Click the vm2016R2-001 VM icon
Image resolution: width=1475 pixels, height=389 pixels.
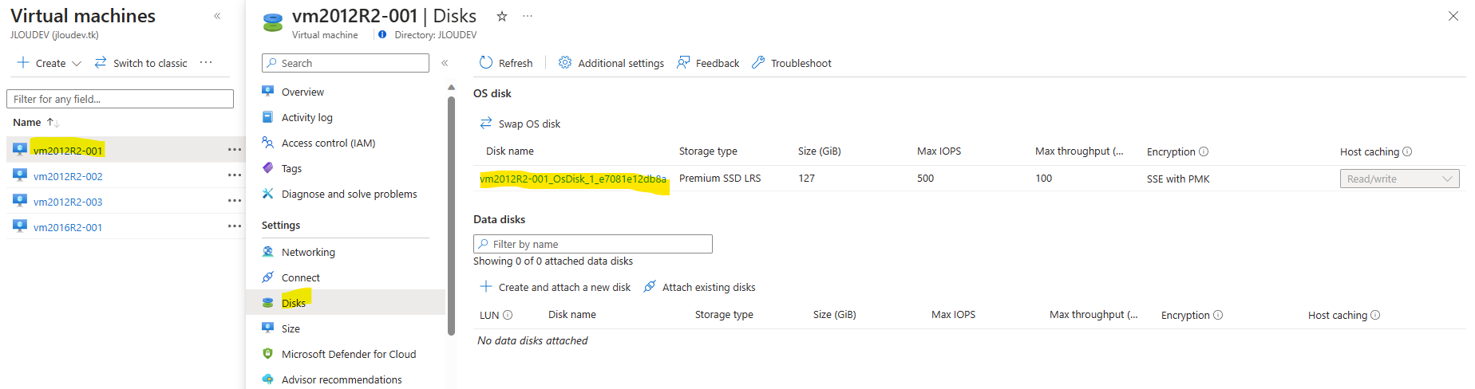[x=20, y=226]
